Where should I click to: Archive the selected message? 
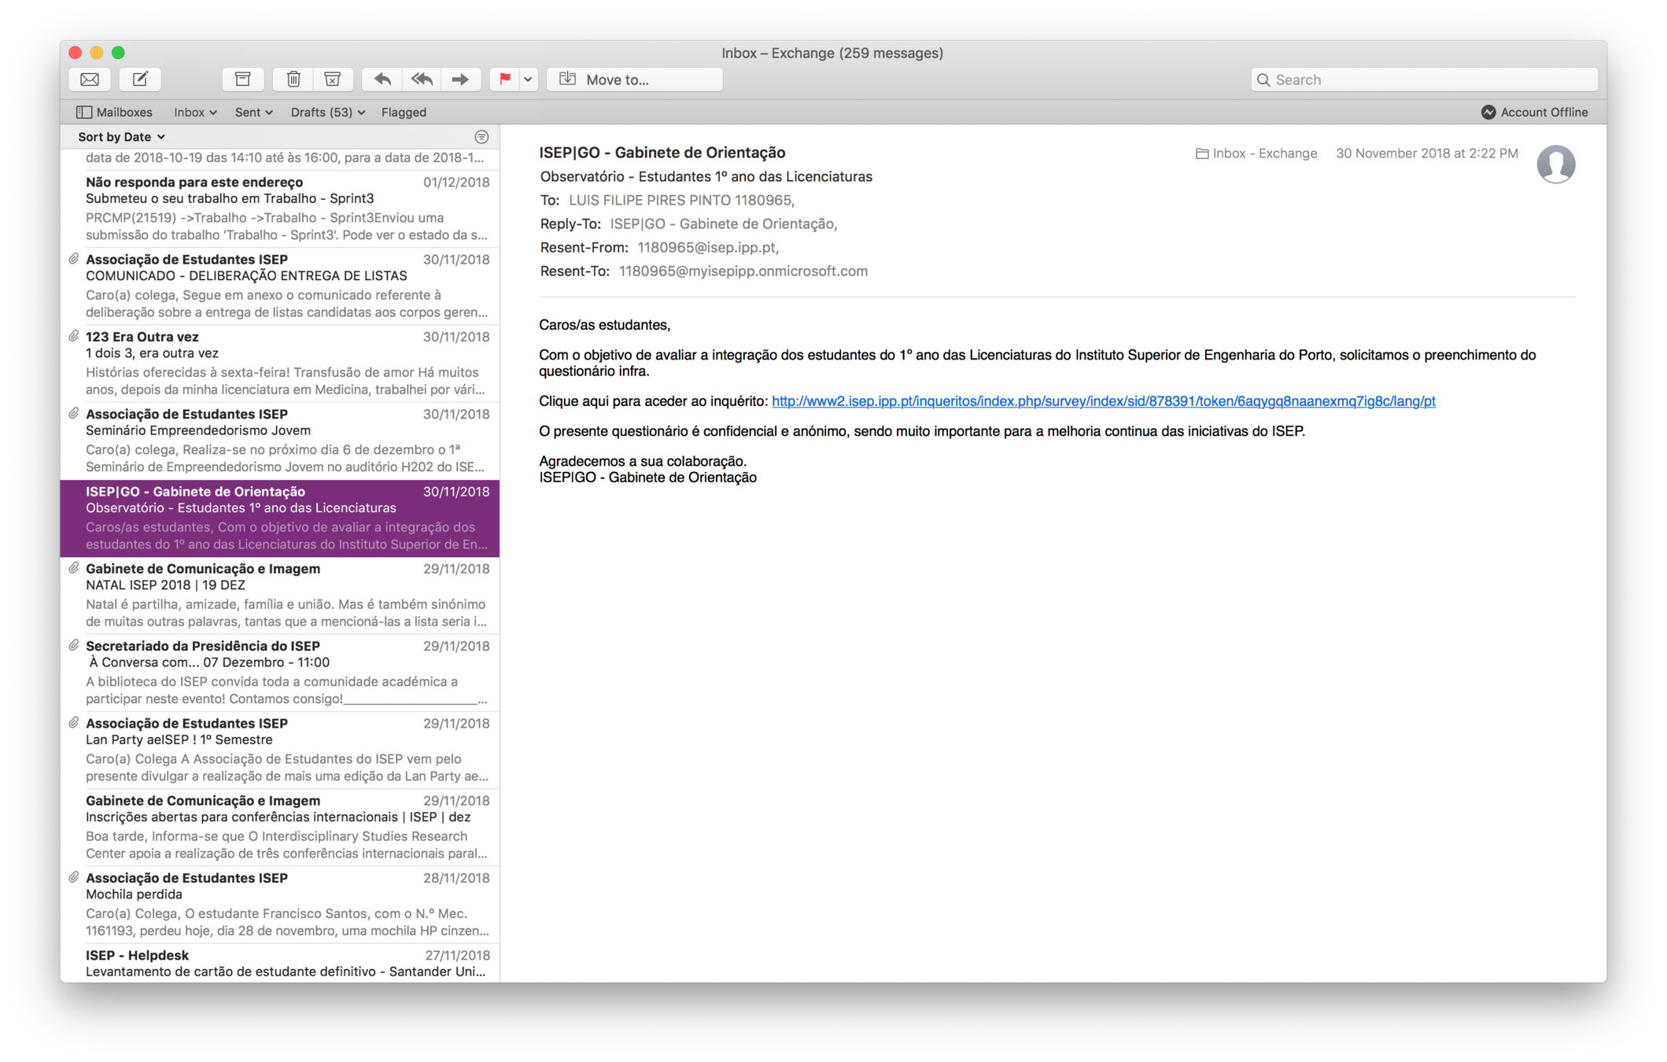click(x=242, y=79)
